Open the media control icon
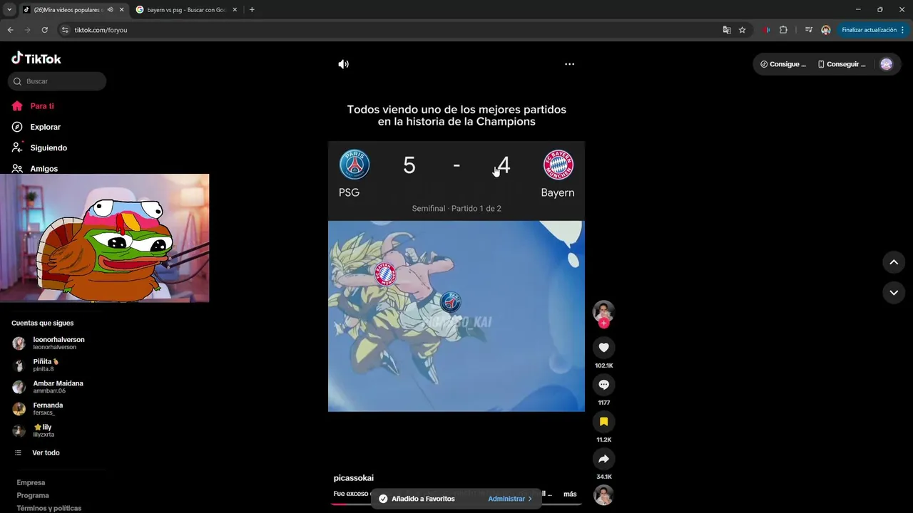 (x=808, y=30)
